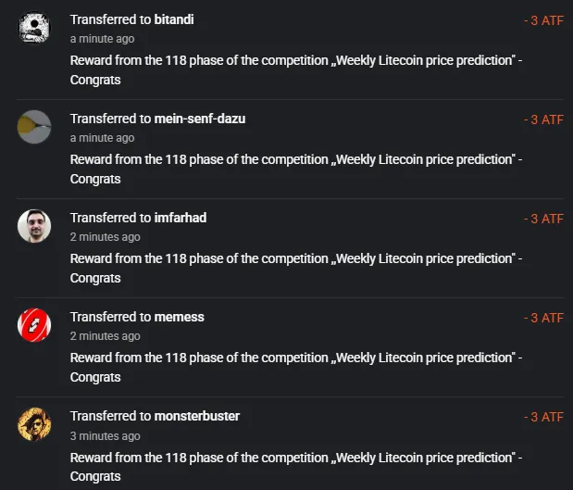Open monsterbuster's profile avatar
Image resolution: width=573 pixels, height=490 pixels.
point(34,424)
